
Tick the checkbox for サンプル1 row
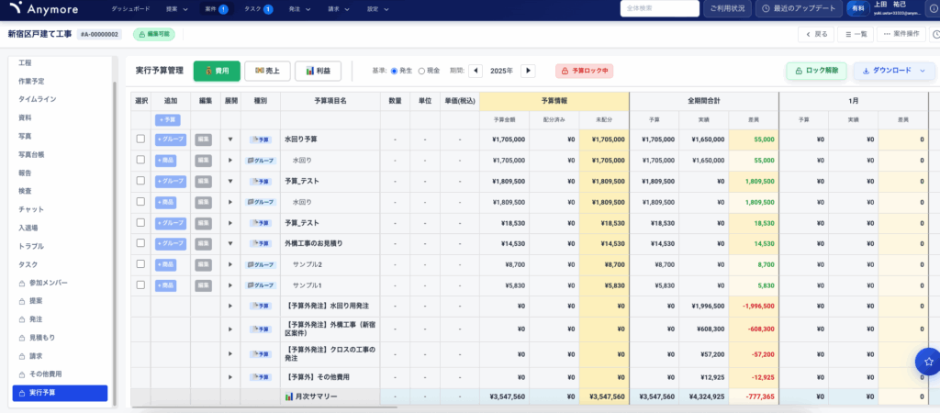(140, 285)
